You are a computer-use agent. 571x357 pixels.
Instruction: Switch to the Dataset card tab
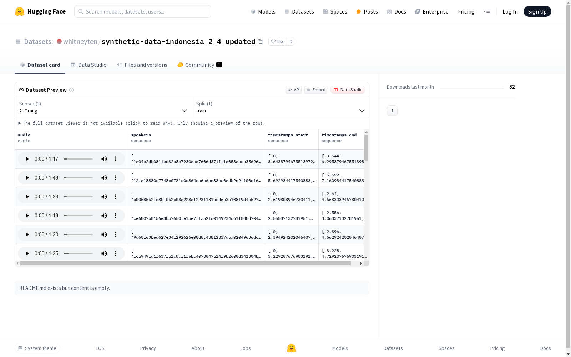click(x=40, y=65)
